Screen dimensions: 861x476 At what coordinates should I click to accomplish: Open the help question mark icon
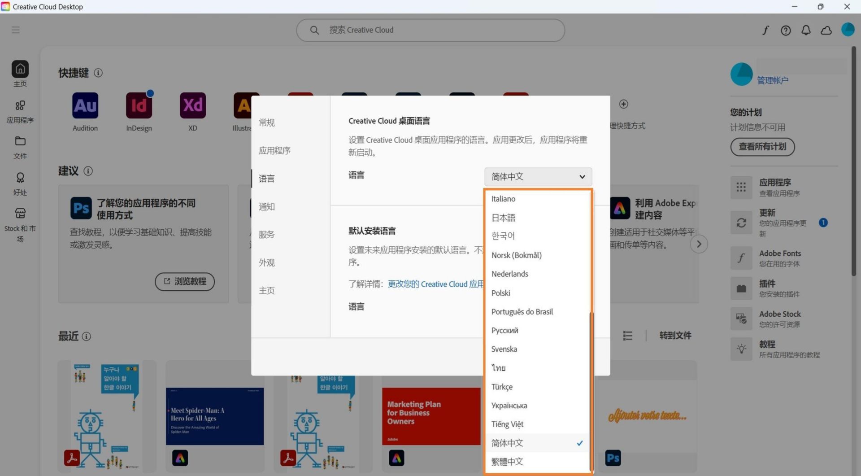click(x=786, y=30)
